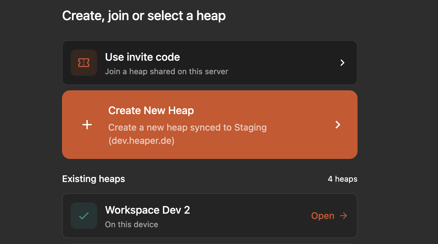This screenshot has height=244, width=438.
Task: Click the invite code ticket icon
Action: 84,63
